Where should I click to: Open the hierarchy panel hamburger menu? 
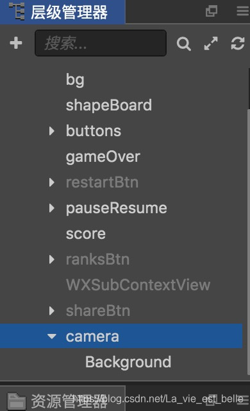coord(243,12)
